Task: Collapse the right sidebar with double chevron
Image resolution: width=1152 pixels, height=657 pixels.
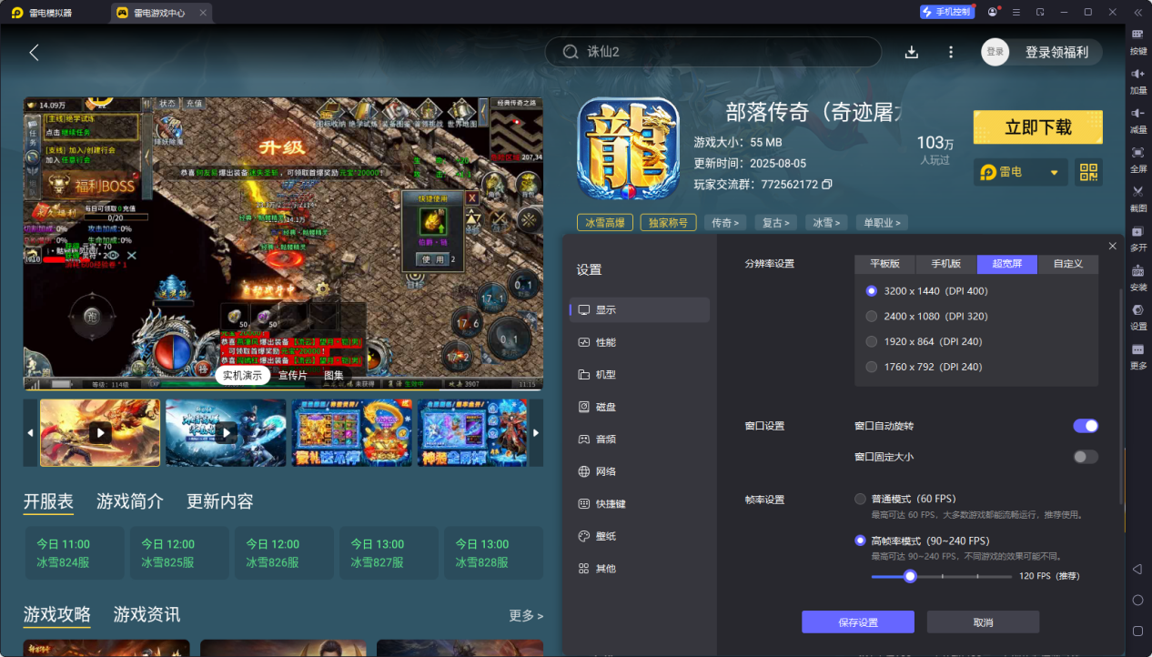Action: click(1137, 12)
